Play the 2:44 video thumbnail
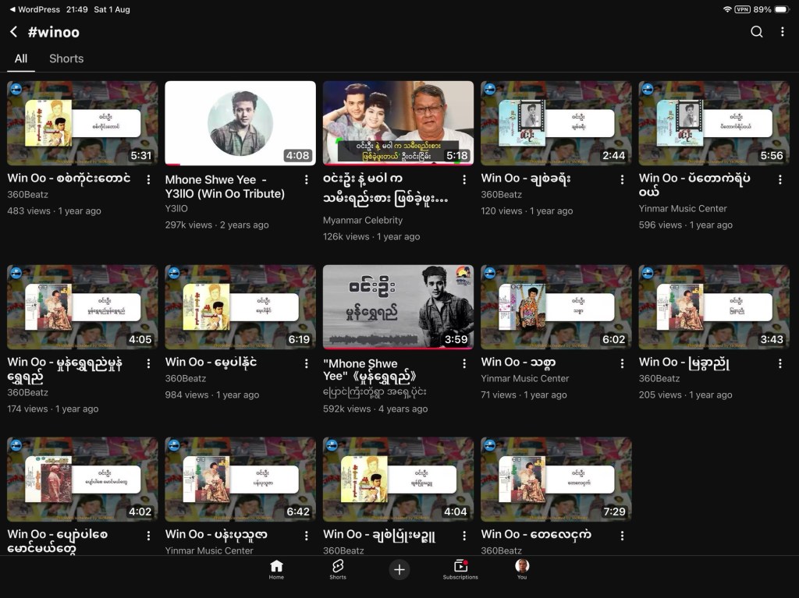 tap(556, 123)
